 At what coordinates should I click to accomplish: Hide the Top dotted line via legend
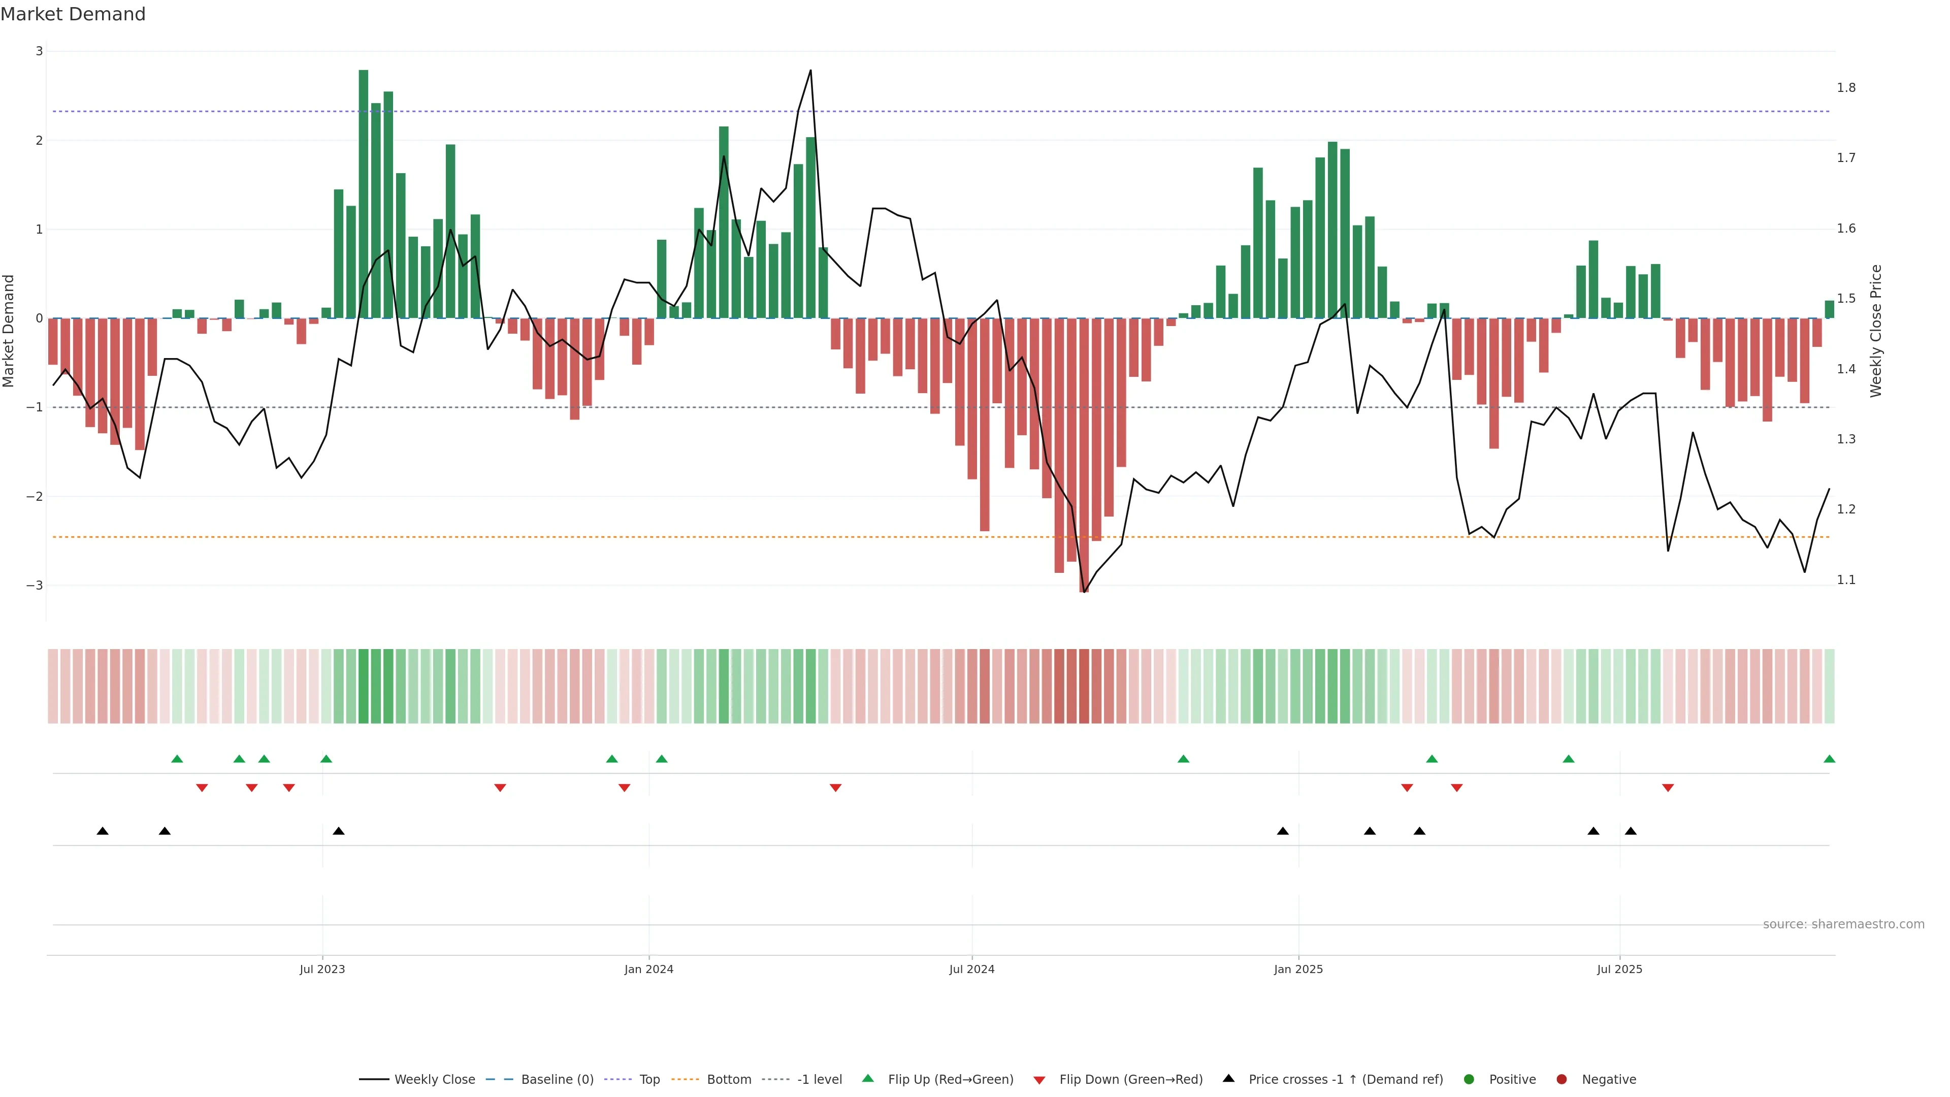[649, 1079]
